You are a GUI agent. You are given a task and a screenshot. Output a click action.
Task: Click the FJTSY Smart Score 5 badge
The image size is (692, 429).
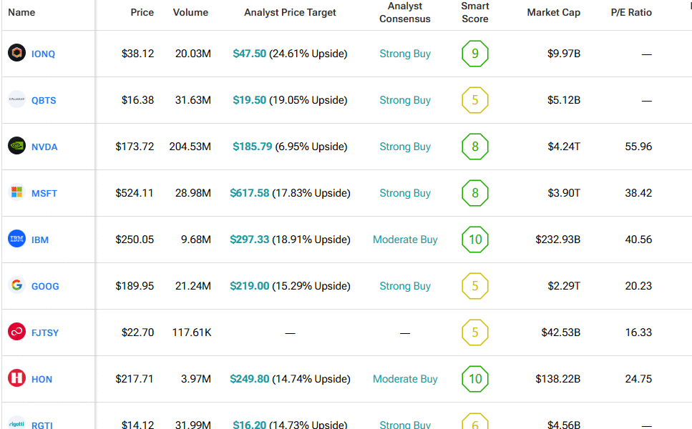tap(475, 332)
